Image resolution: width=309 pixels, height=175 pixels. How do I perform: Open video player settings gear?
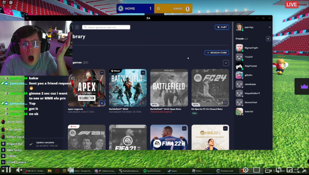[246, 170]
